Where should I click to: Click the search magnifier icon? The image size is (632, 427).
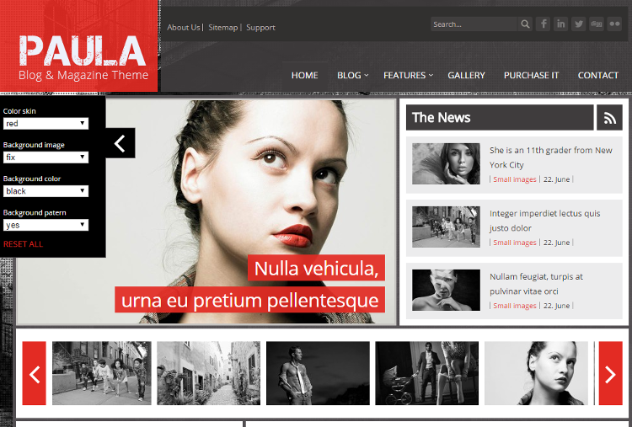[526, 24]
